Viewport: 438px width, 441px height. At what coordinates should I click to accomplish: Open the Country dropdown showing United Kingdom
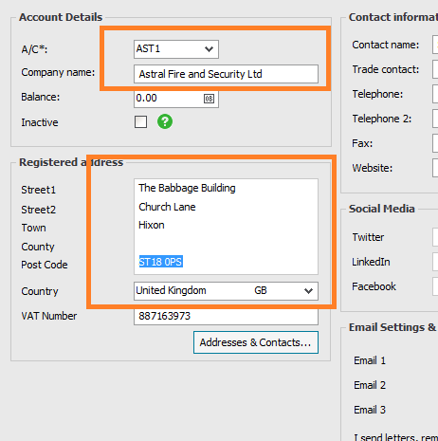pos(226,291)
